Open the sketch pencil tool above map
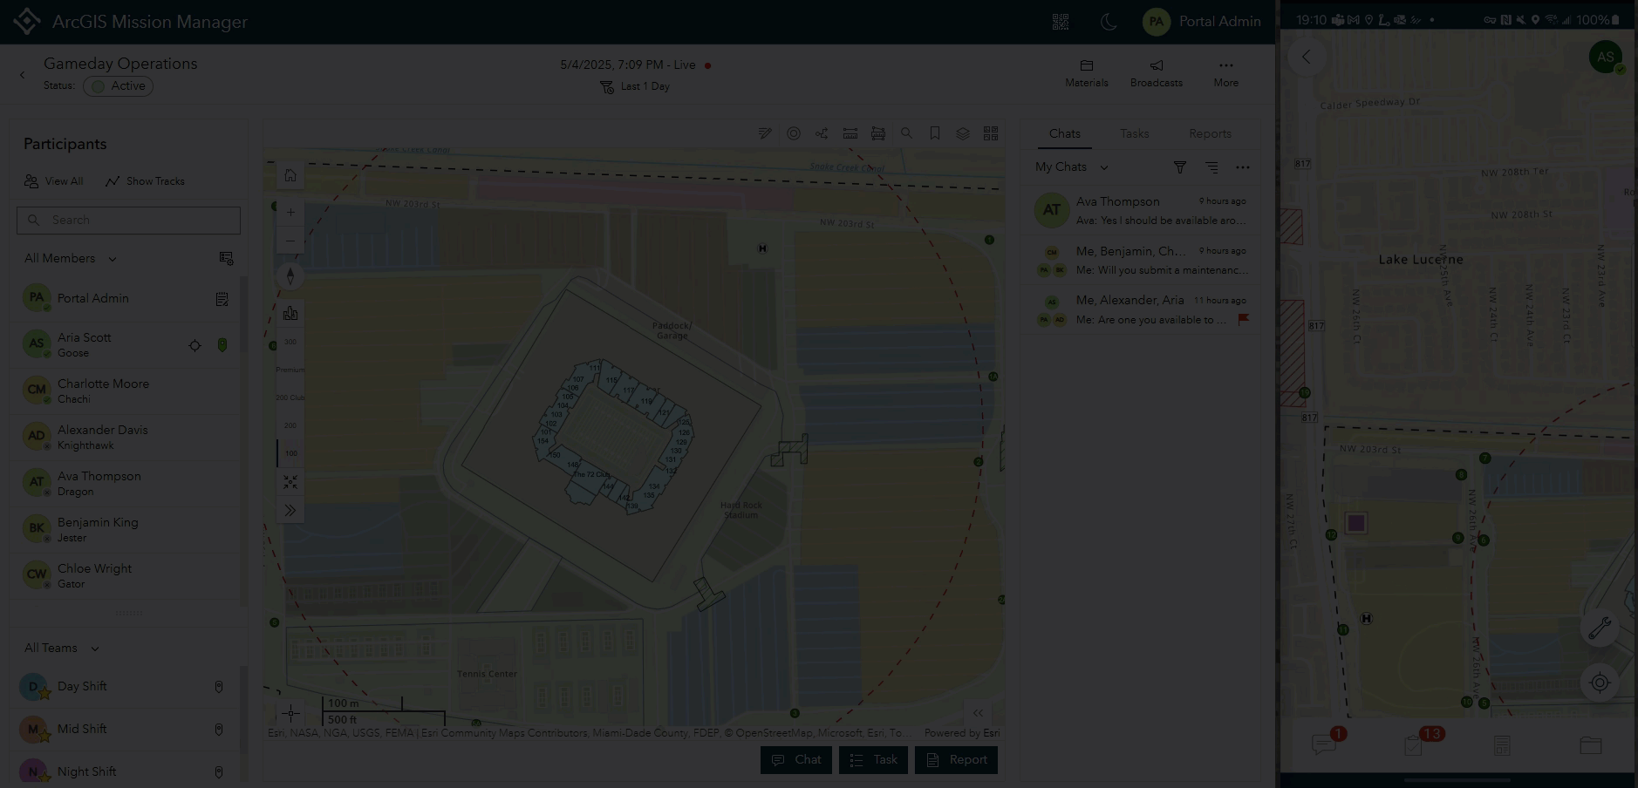The width and height of the screenshot is (1638, 788). click(765, 133)
